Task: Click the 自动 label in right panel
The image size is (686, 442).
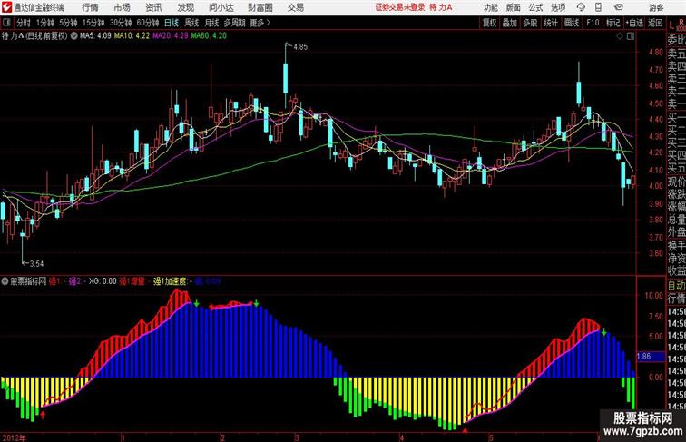Action: 676,285
